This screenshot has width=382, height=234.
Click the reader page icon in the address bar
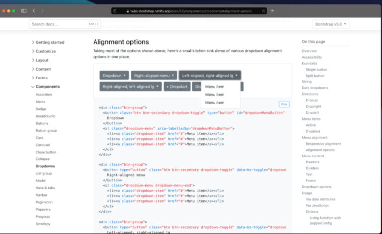tap(115, 11)
